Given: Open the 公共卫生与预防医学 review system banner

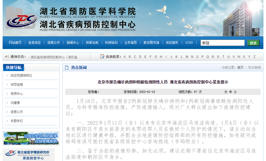Looking at the screenshot, I should pyautogui.click(x=31, y=138).
